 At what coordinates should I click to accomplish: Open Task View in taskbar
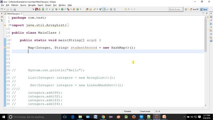point(65,117)
